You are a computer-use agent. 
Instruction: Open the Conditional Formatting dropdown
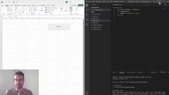[51, 8]
